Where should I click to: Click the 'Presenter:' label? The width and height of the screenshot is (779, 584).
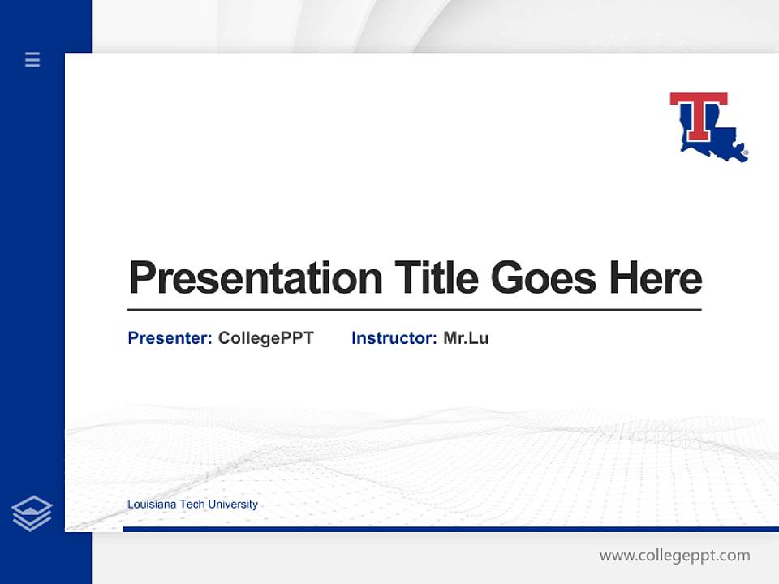(x=170, y=338)
